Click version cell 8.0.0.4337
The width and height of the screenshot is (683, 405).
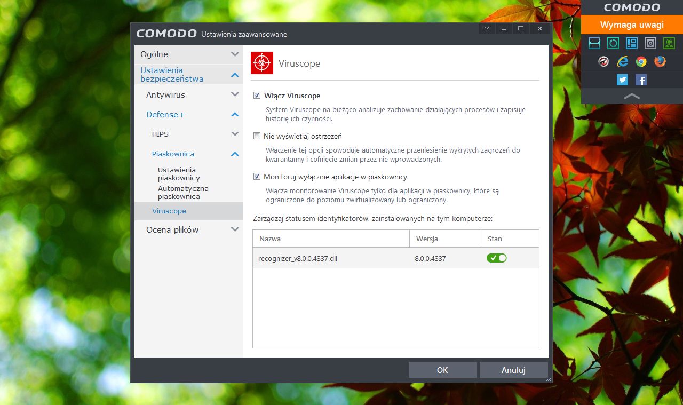click(430, 258)
